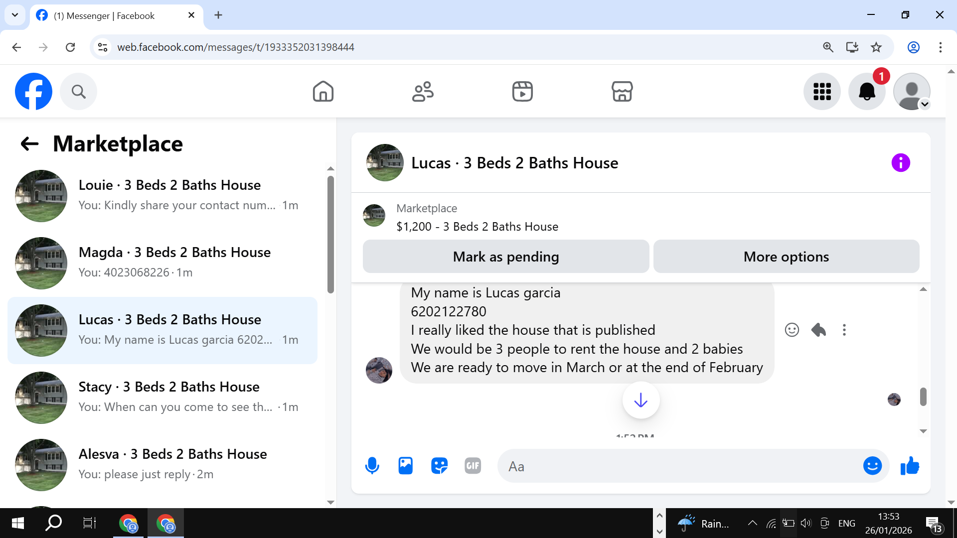Viewport: 957px width, 538px height.
Task: Jump to latest message down arrow
Action: coord(640,400)
